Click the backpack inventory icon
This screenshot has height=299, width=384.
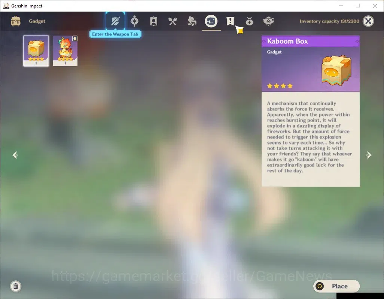(x=16, y=21)
